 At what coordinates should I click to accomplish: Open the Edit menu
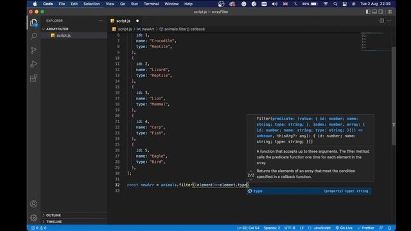[74, 4]
